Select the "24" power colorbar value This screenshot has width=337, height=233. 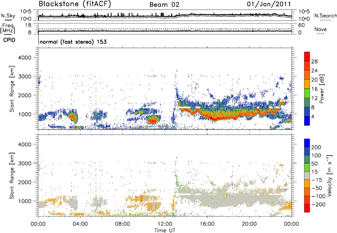[314, 71]
